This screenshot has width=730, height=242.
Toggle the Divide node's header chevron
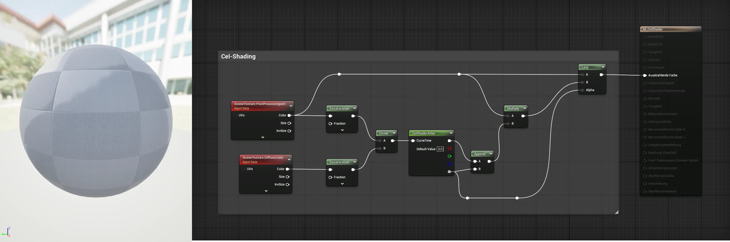coord(394,133)
